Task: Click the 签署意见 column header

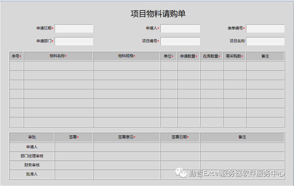Action: pos(127,137)
